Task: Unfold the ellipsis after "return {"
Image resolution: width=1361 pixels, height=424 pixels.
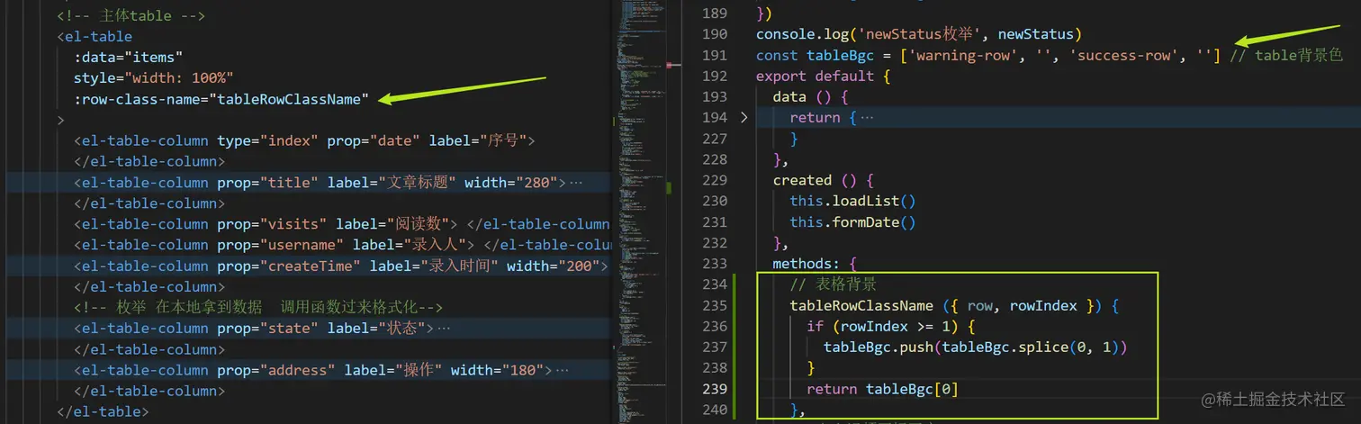Action: [868, 118]
